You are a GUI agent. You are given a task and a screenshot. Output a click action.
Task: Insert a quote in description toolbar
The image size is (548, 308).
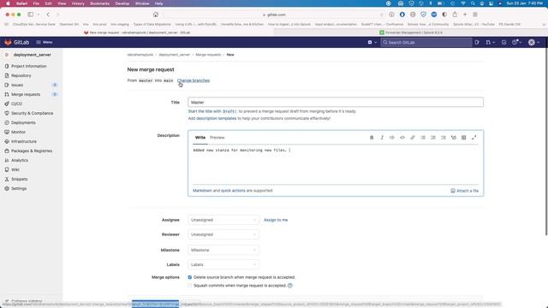coord(392,138)
